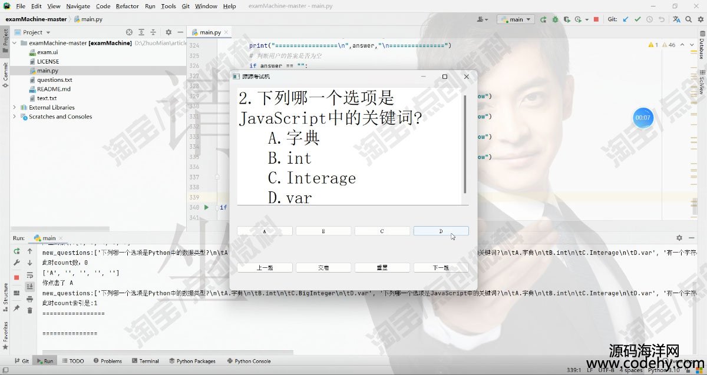Collapse all in Project panel
Image resolution: width=707 pixels, height=375 pixels.
153,32
